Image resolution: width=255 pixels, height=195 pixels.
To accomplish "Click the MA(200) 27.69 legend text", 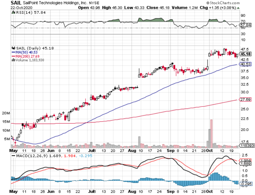I will [x=28, y=56].
